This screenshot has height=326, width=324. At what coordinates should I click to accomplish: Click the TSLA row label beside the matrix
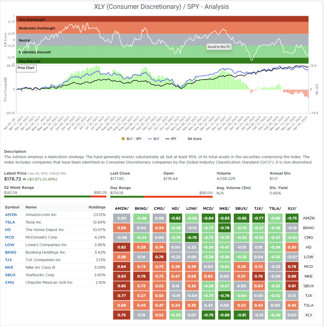[308, 305]
